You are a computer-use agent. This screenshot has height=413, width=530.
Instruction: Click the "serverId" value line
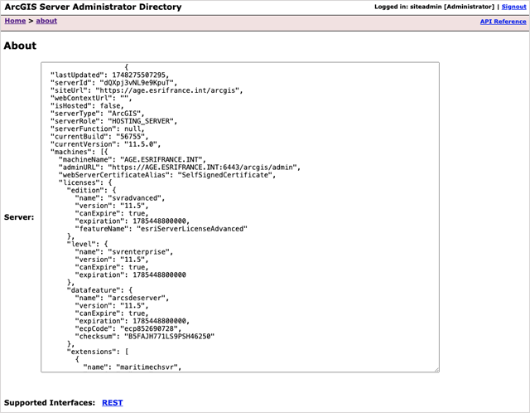114,83
